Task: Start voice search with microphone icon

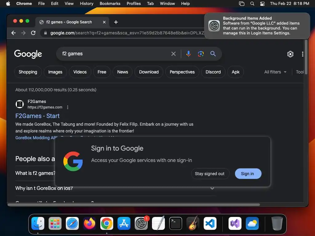Action: coord(189,54)
